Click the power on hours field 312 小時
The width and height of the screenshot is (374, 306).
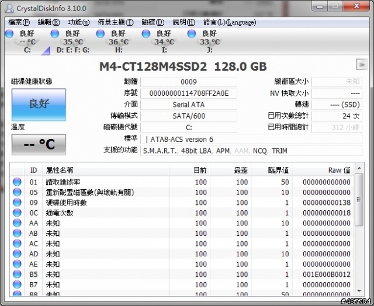tap(337, 127)
